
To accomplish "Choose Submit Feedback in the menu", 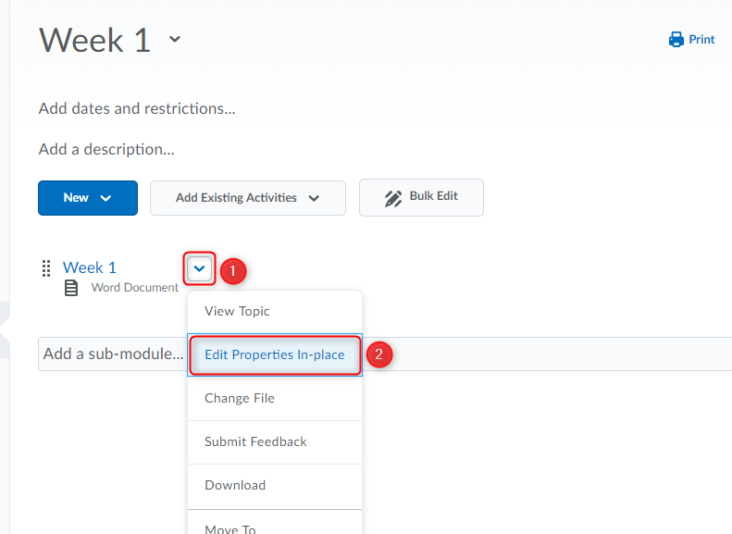I will [x=255, y=442].
